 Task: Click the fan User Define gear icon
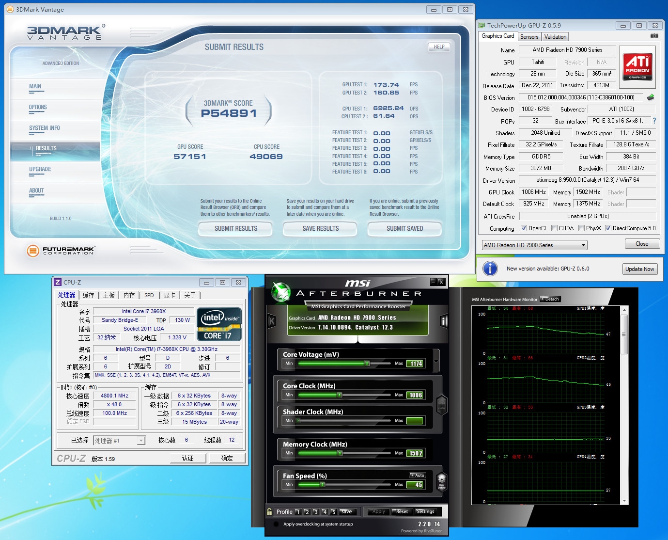pyautogui.click(x=441, y=481)
